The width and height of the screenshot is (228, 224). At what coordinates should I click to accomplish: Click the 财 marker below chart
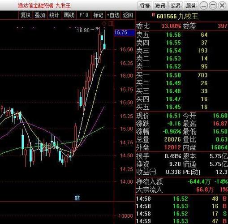click(x=77, y=198)
